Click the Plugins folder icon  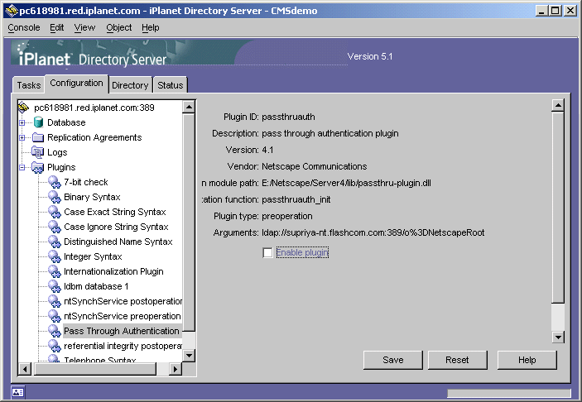[x=38, y=167]
